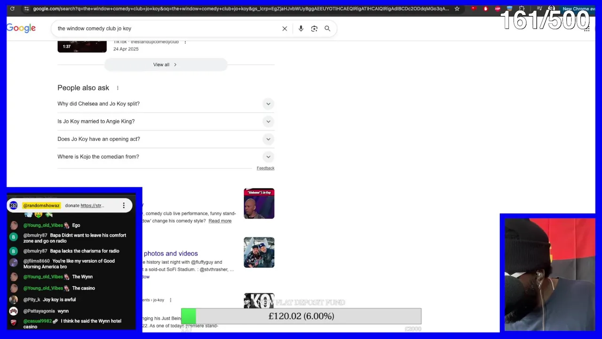
Task: Open the two-men stadium photo thumbnail
Action: click(x=259, y=252)
